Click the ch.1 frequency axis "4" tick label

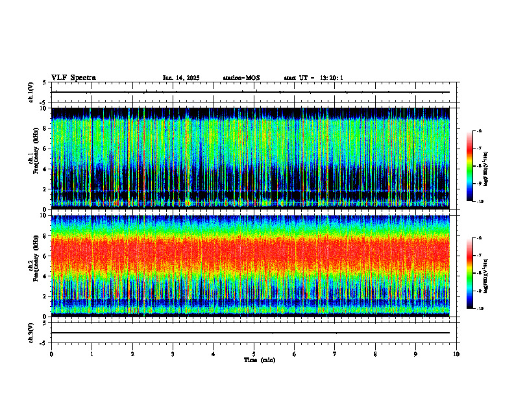[45, 169]
